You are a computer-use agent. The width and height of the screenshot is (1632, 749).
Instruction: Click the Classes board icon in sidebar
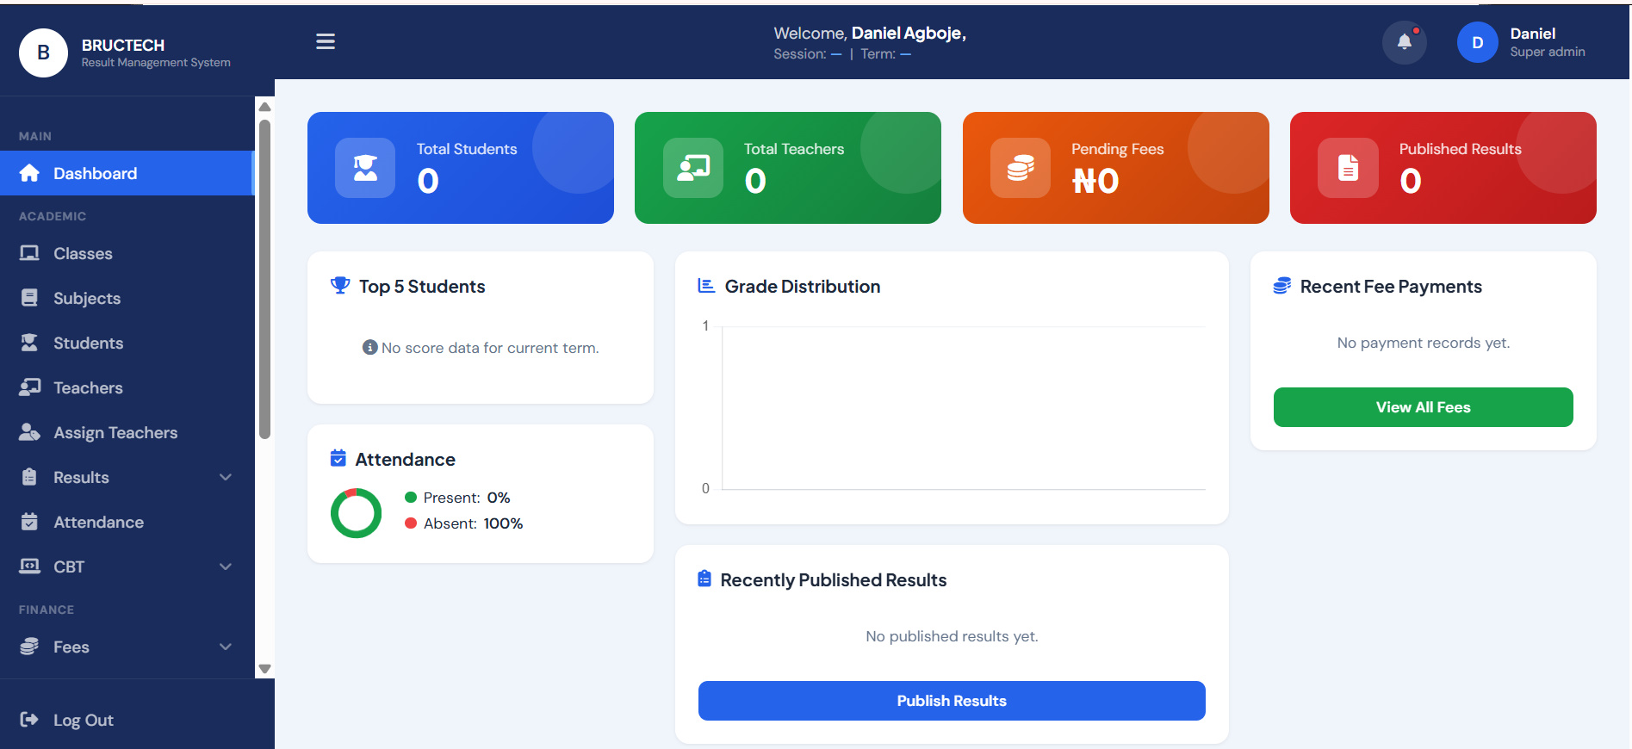(29, 253)
